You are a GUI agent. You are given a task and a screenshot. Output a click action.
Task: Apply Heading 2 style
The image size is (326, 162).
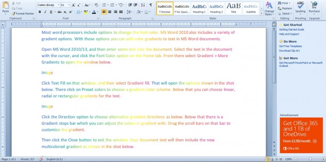click(216, 8)
